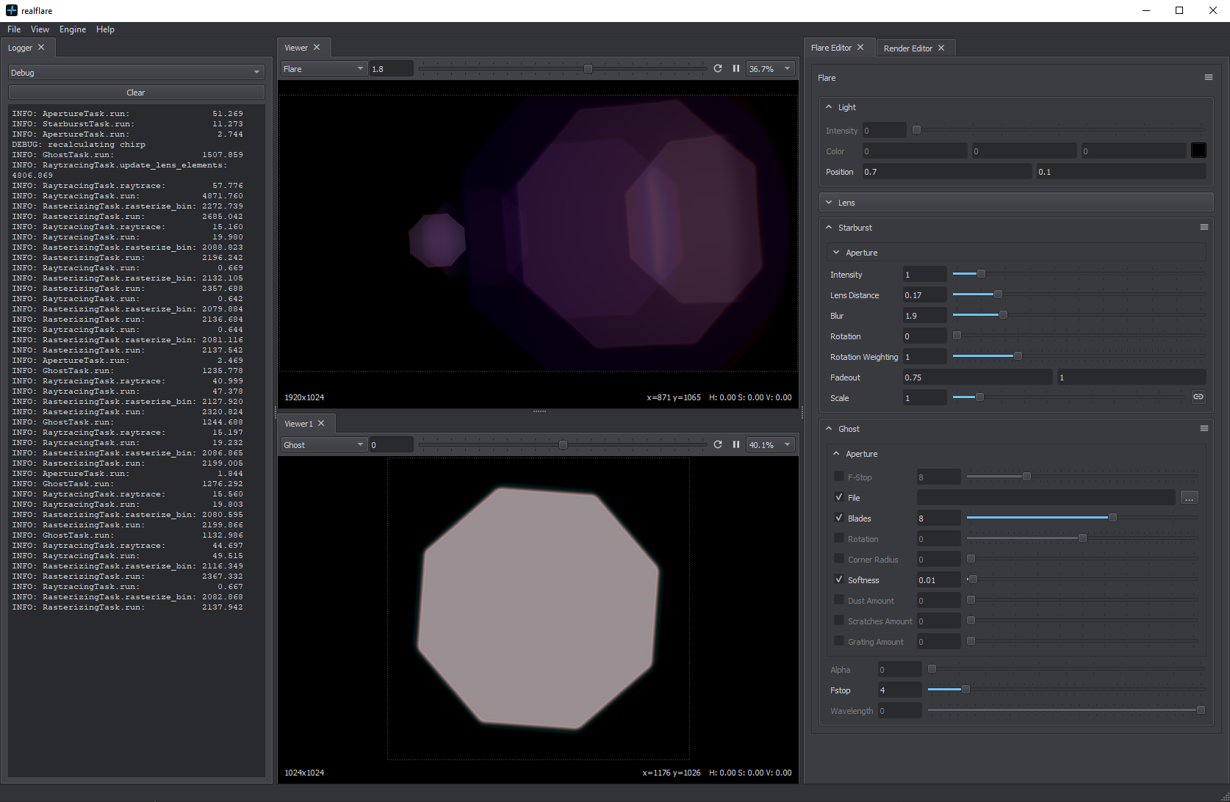Expand the Starburst Aperture subsection
1230x802 pixels.
(836, 253)
